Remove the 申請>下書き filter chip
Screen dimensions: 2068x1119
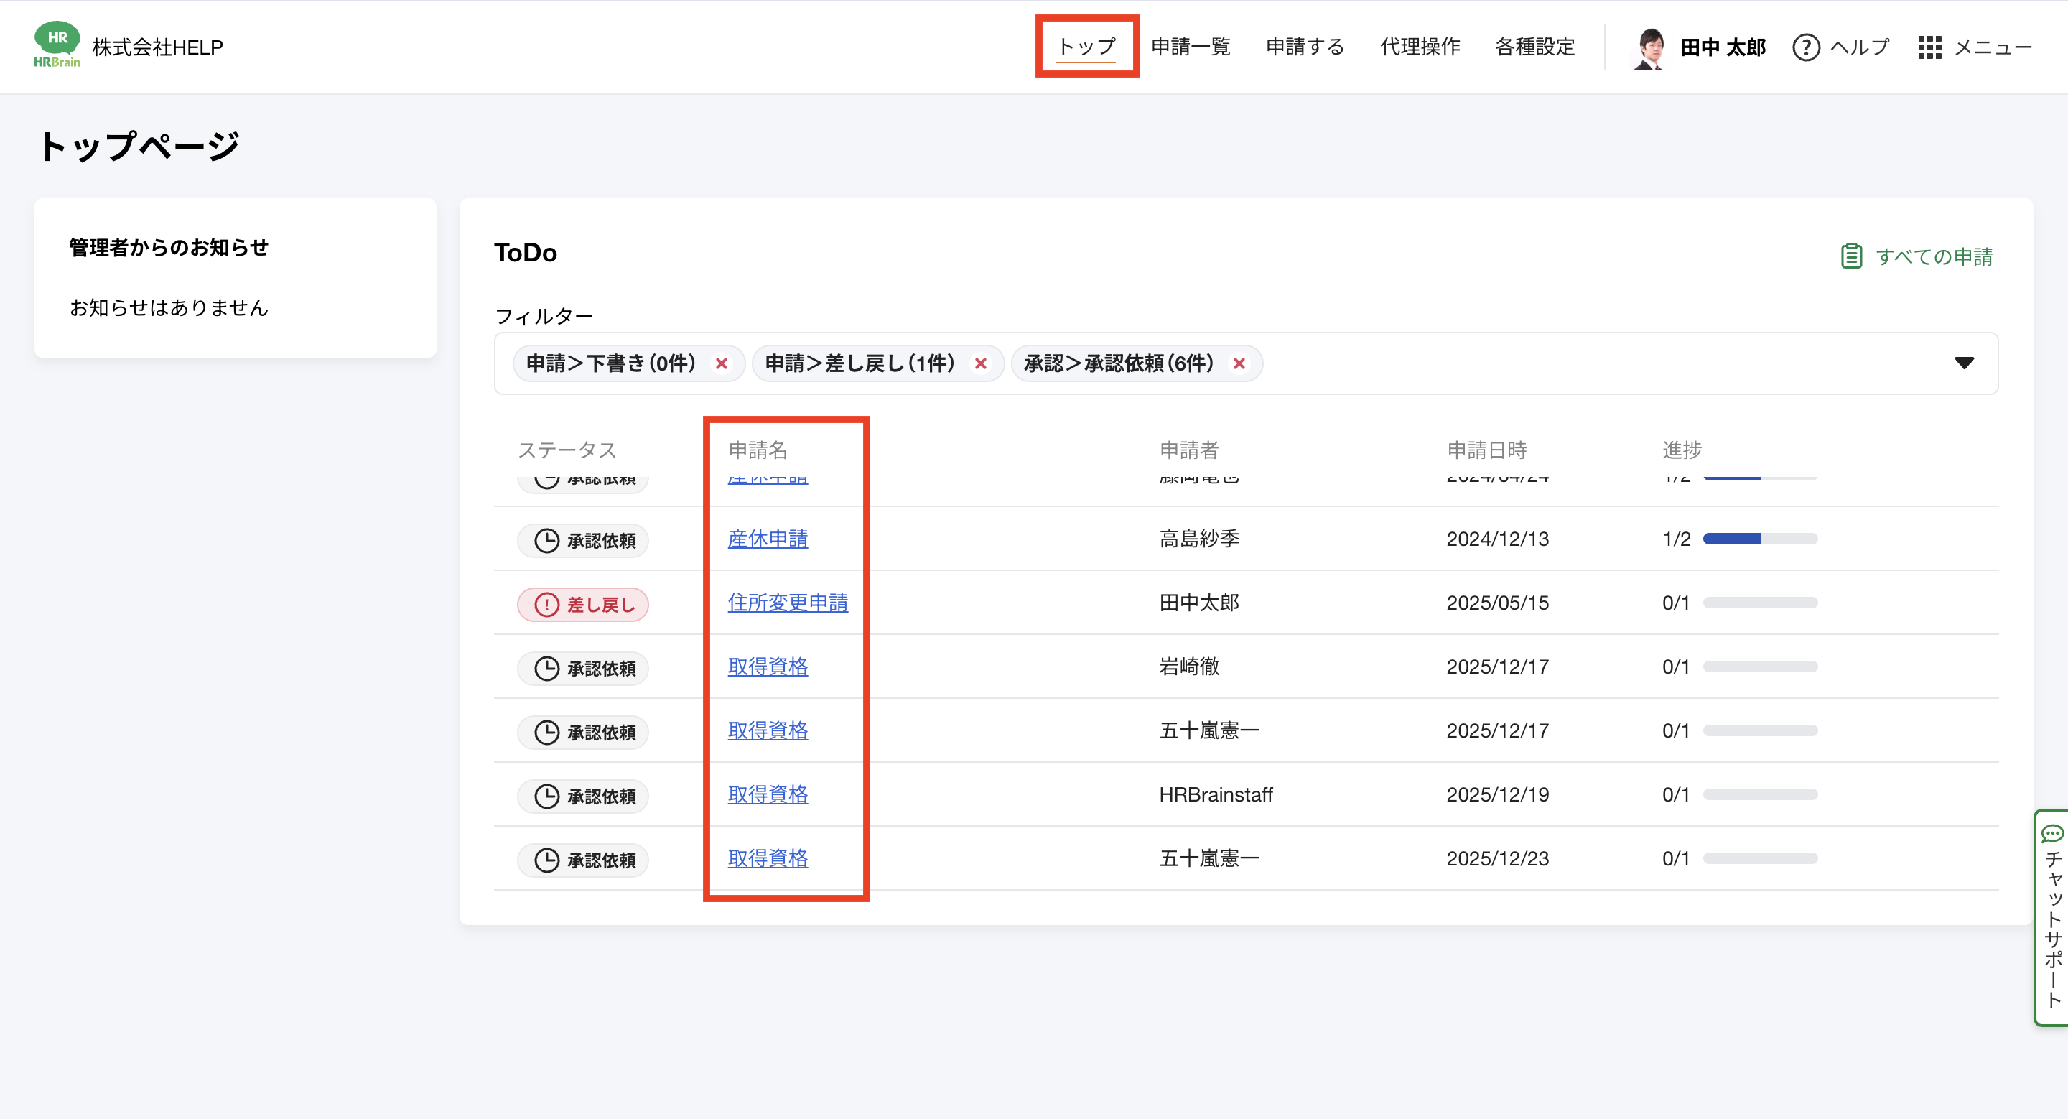click(x=721, y=363)
